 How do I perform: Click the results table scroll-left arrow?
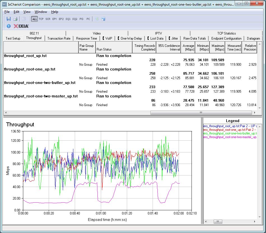6,113
